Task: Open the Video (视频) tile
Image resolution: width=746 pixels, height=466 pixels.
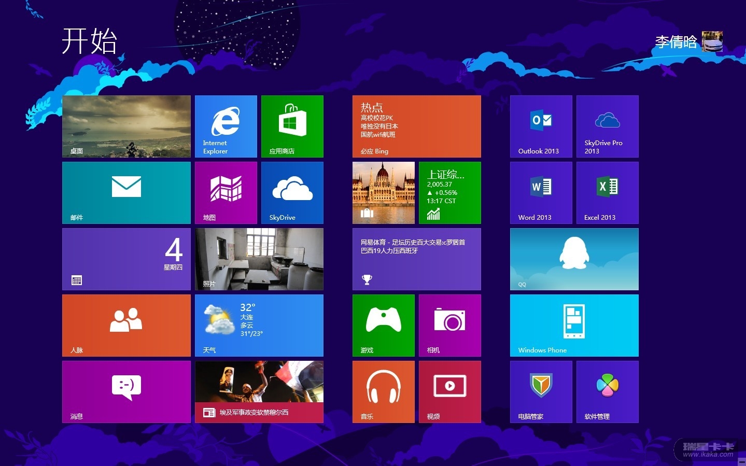Action: click(450, 392)
